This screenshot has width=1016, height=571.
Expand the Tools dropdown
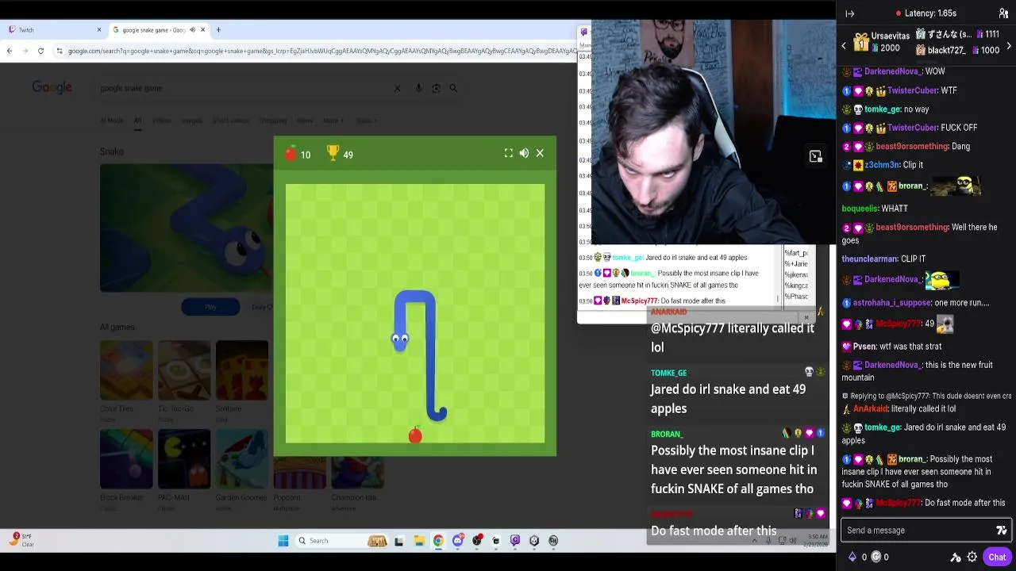tap(364, 121)
